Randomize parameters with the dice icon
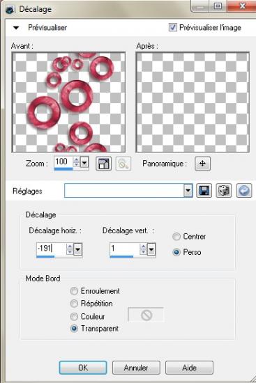The height and width of the screenshot is (383, 256). click(x=224, y=191)
